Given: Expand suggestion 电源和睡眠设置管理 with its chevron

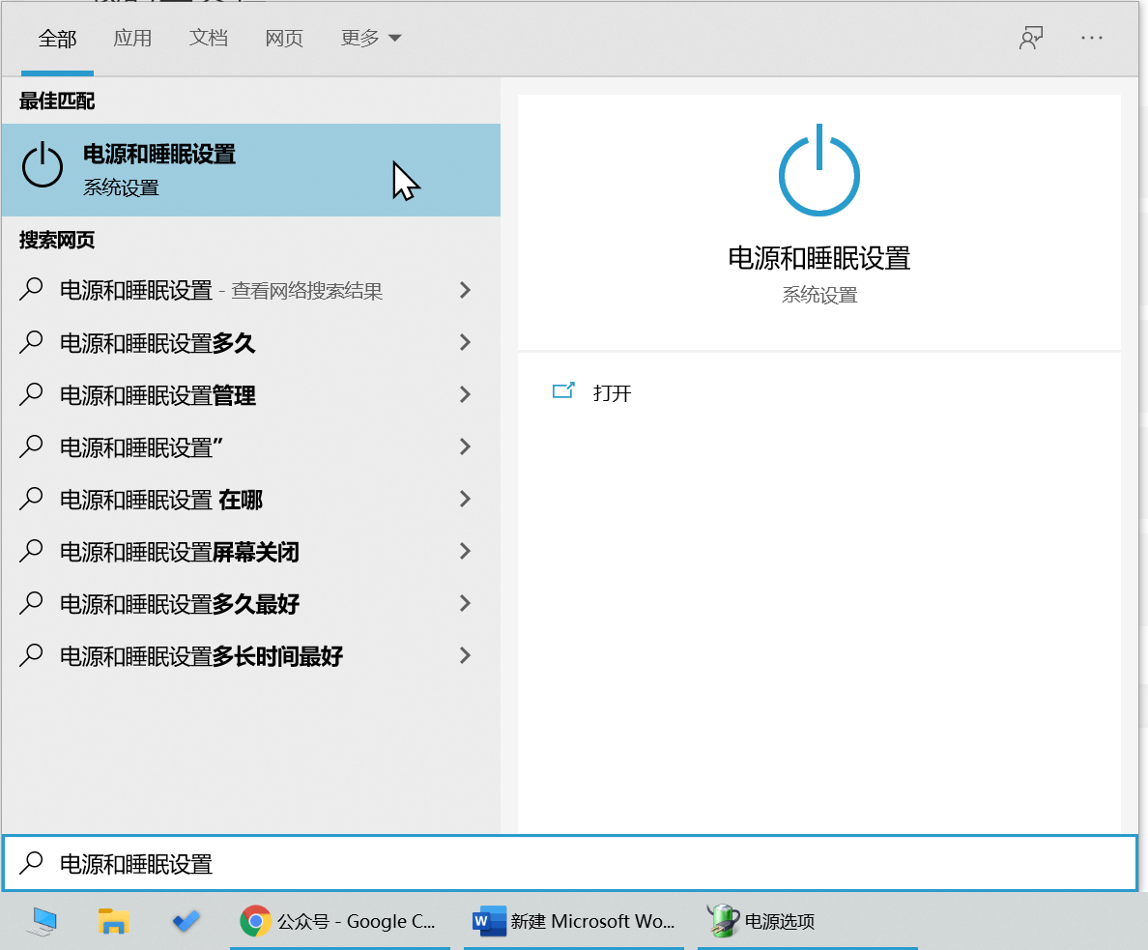Looking at the screenshot, I should click(x=465, y=394).
